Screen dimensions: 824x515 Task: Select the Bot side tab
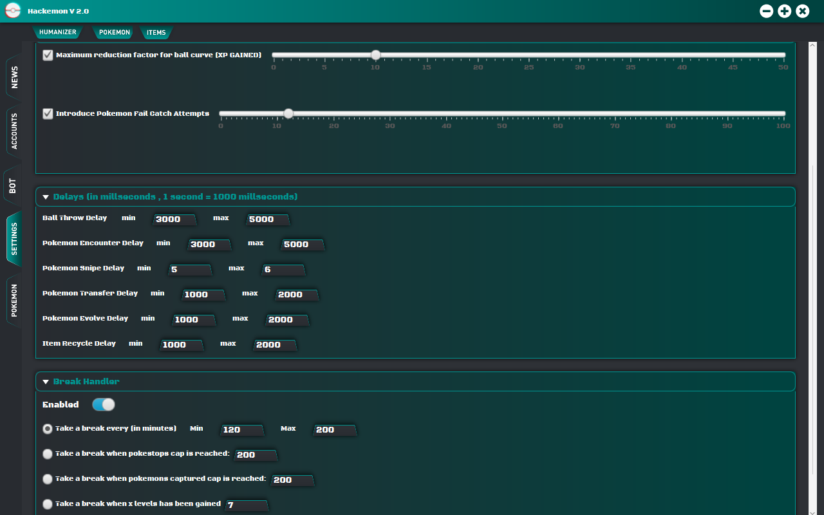[x=12, y=187]
